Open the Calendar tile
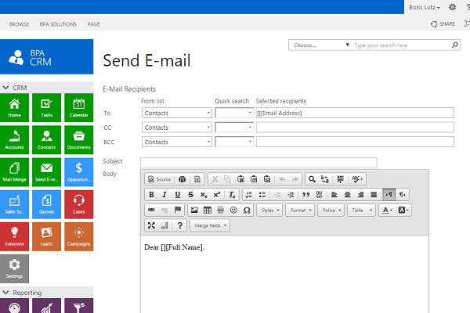This screenshot has width=470, height=313. [x=79, y=108]
